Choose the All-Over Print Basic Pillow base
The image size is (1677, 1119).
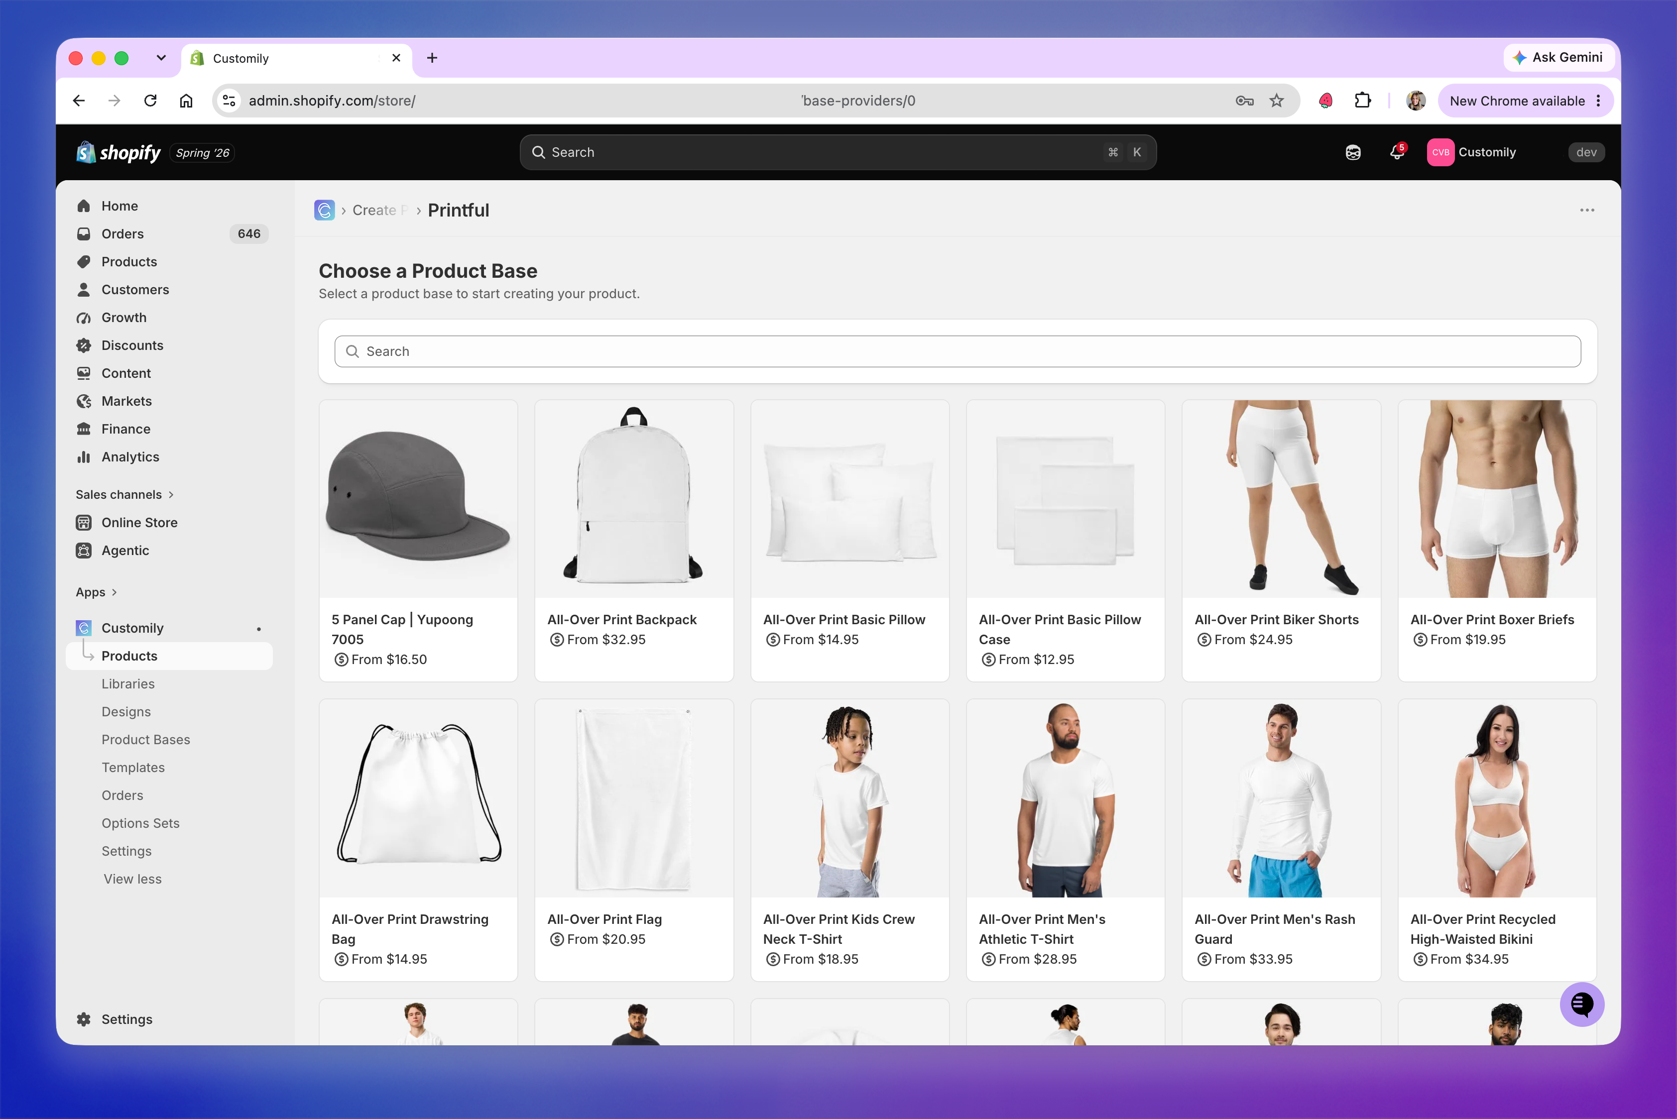tap(849, 540)
